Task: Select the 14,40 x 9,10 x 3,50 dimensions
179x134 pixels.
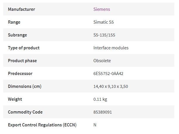Action: (111, 86)
